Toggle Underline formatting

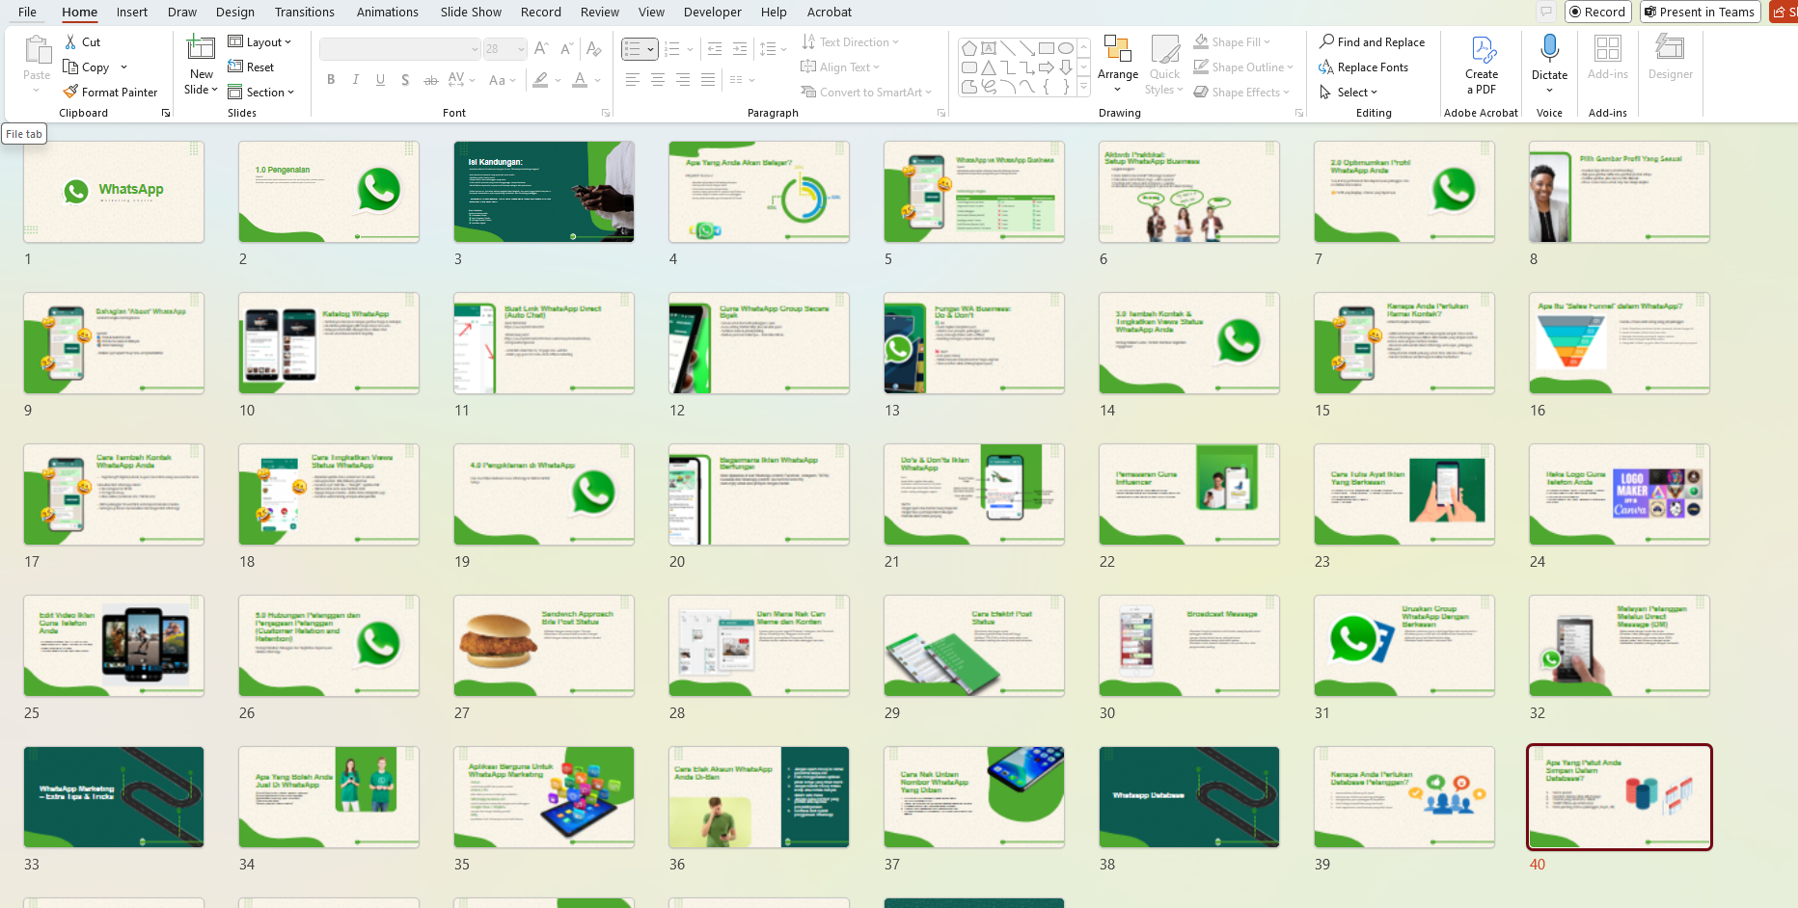tap(381, 80)
